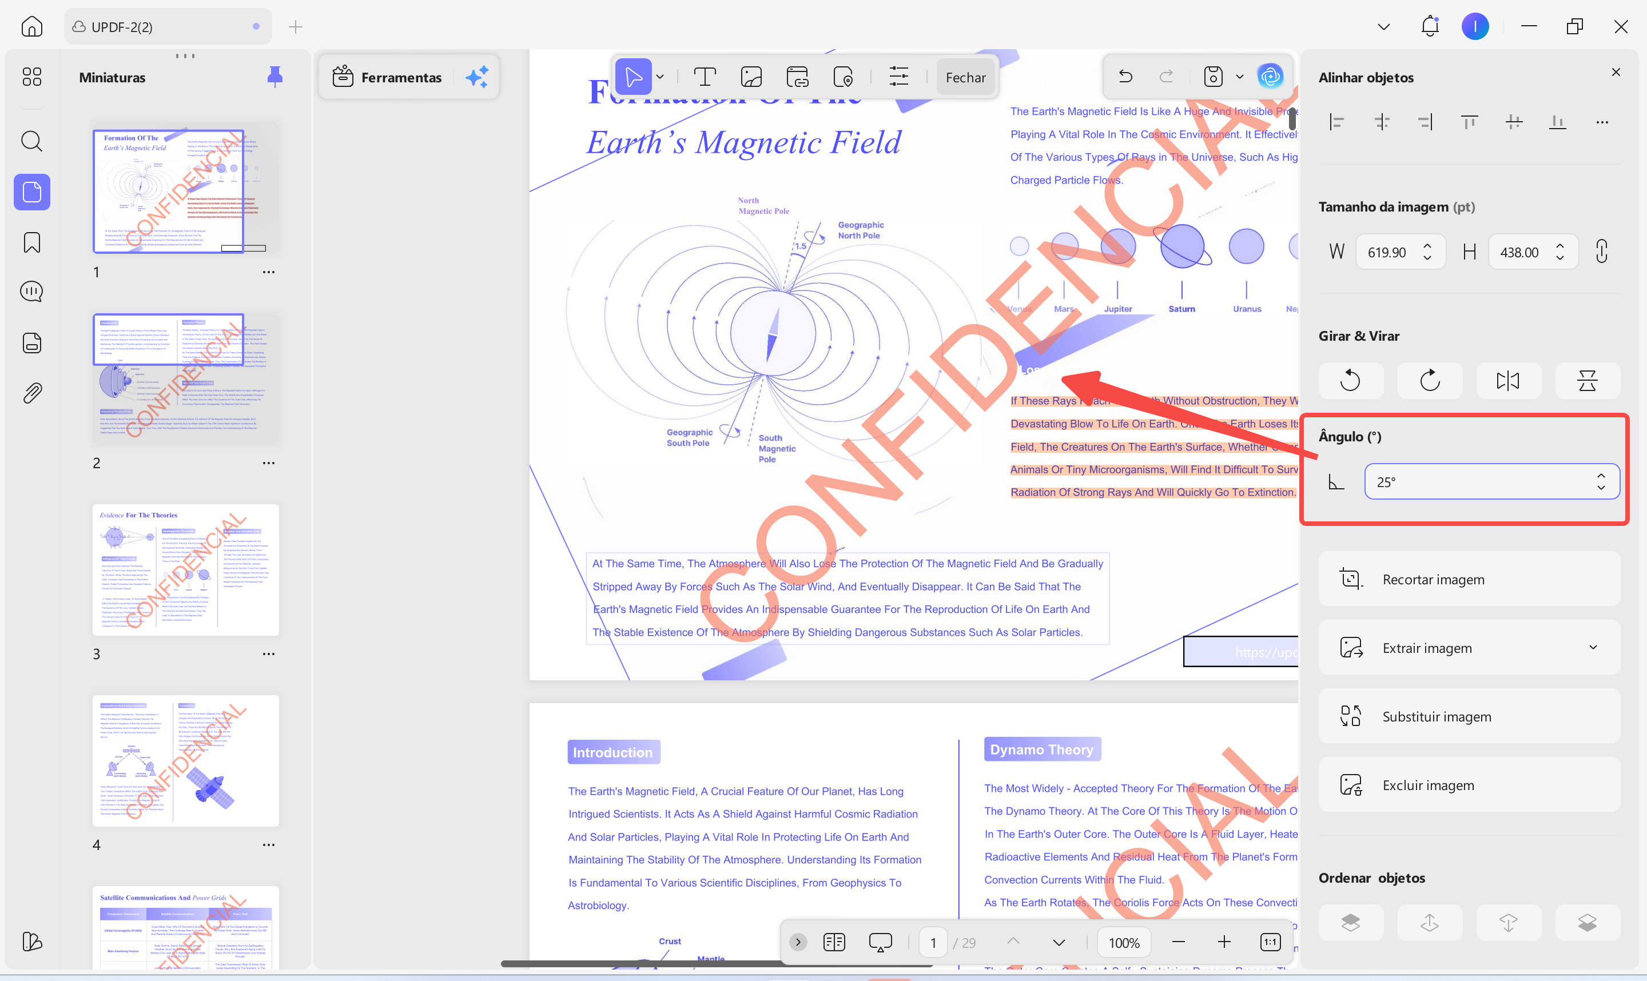The image size is (1647, 981).
Task: Click Excluir imagem button
Action: pyautogui.click(x=1469, y=785)
